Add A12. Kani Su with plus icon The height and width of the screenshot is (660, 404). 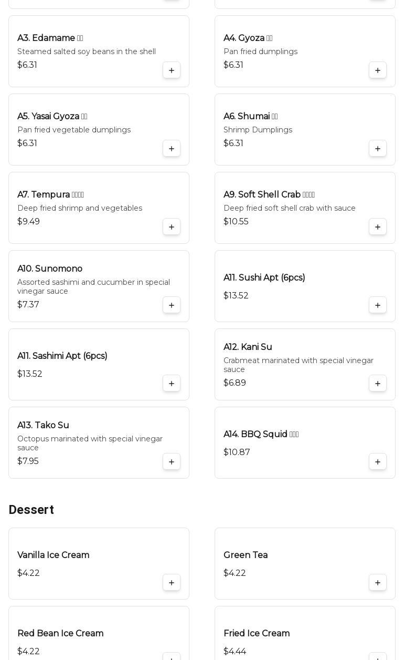(x=378, y=384)
